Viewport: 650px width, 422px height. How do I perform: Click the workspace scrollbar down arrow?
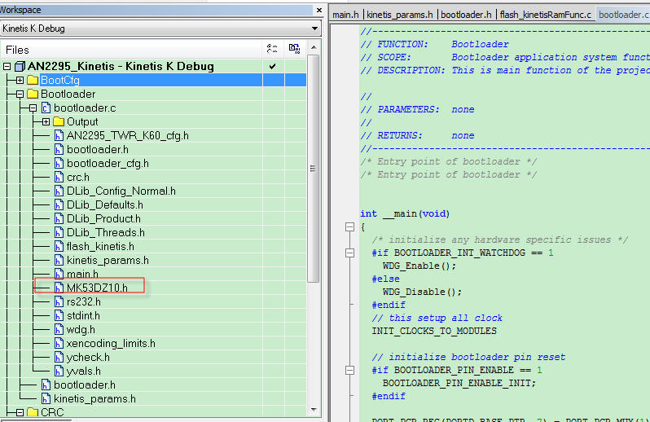(x=314, y=410)
